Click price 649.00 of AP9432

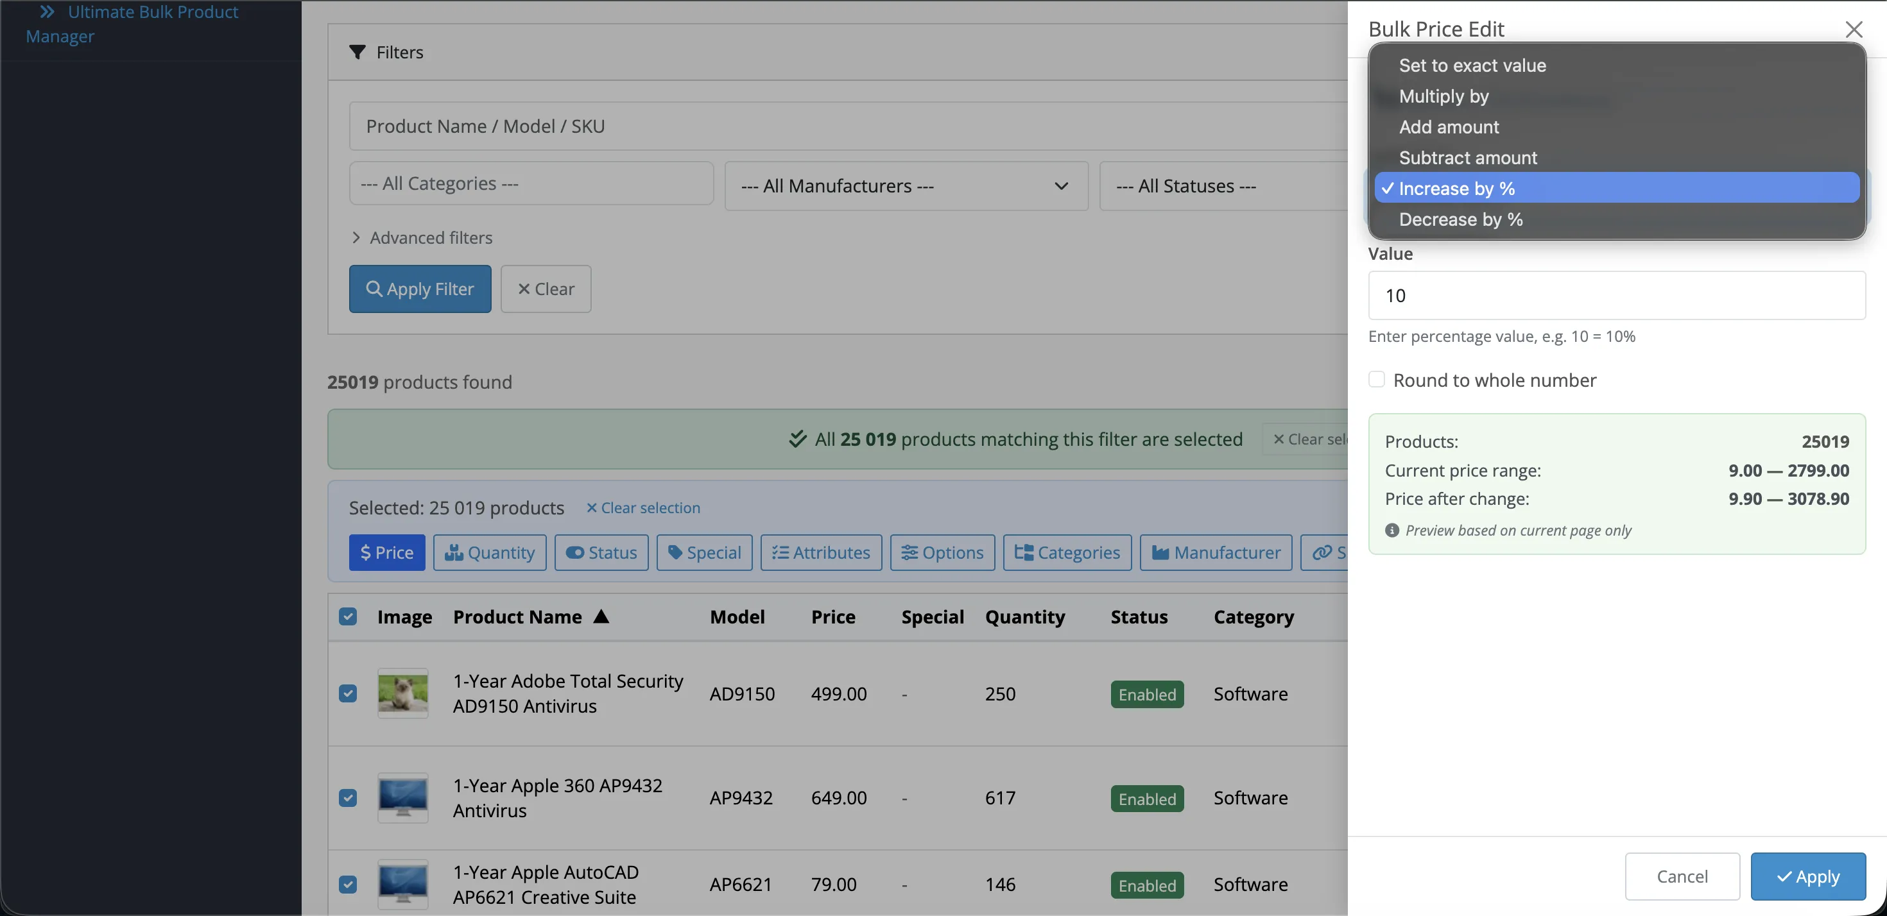click(839, 797)
